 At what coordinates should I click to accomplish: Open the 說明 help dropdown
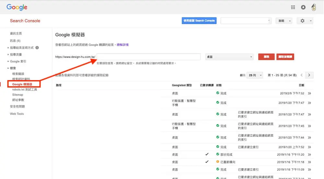pos(284,21)
